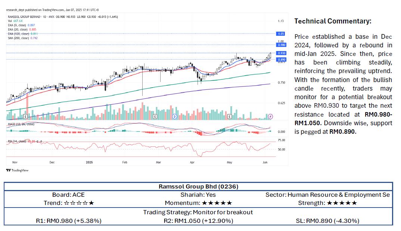Click the R2: RM1.050 (+12.90%) cell
Screen dimensions: 401x231
199,221
